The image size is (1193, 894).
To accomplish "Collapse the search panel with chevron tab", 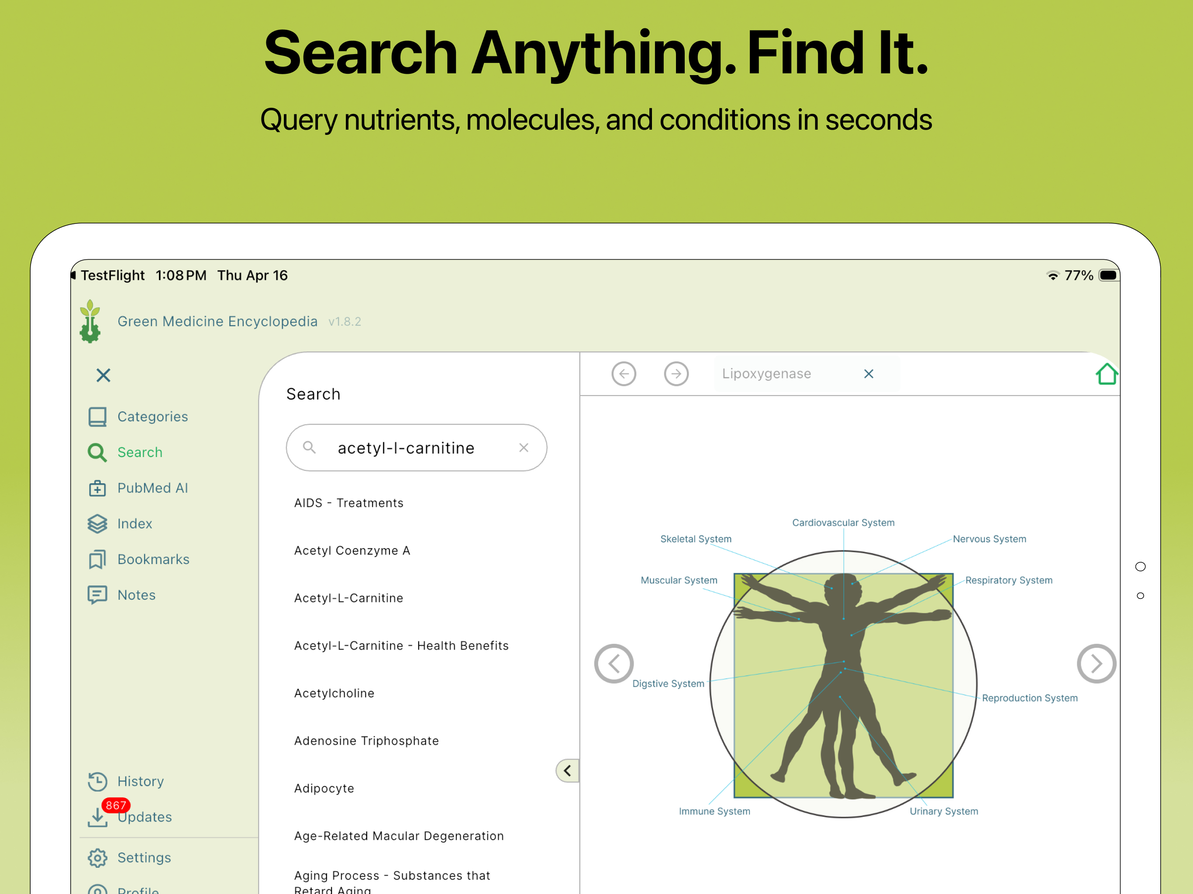I will tap(567, 770).
